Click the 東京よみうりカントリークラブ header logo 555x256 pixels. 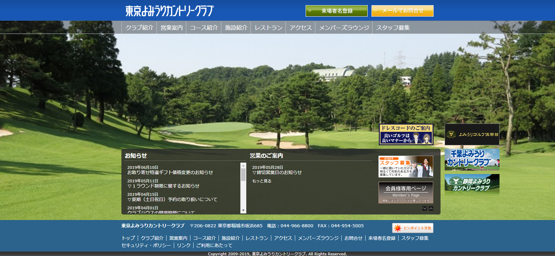pos(169,11)
